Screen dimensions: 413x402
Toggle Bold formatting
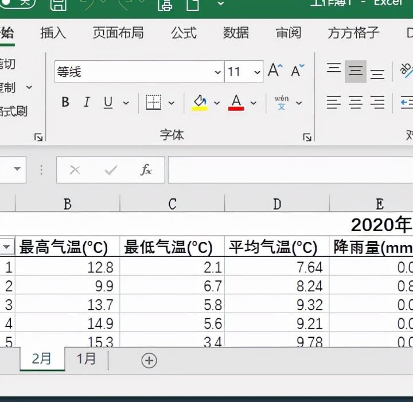(x=65, y=102)
